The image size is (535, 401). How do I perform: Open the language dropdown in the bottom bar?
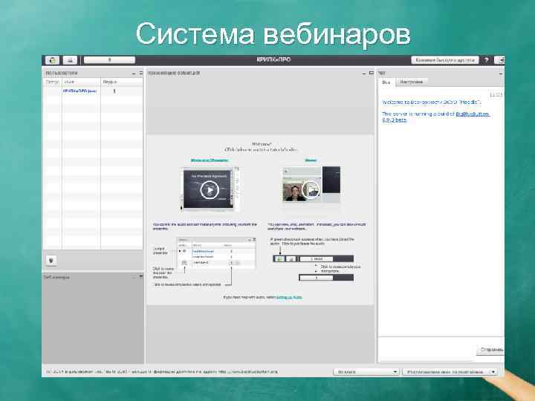pos(366,372)
